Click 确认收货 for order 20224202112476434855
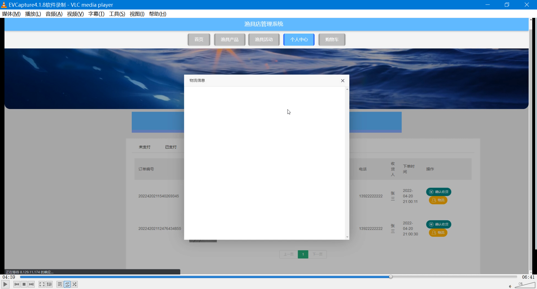The image size is (537, 289). point(439,224)
